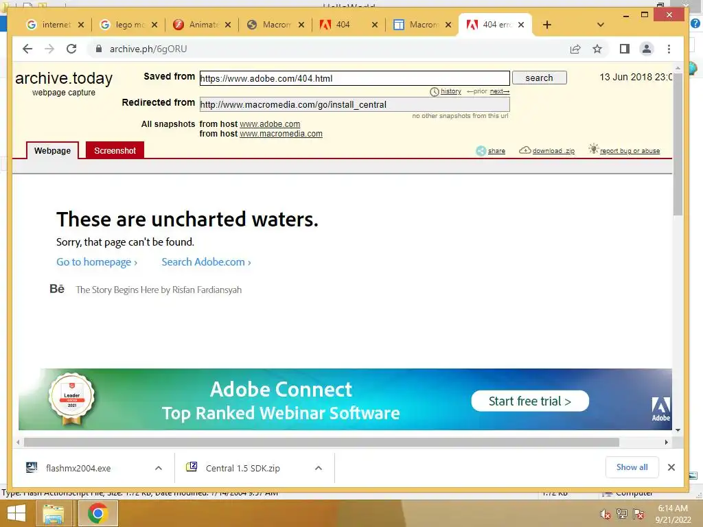The width and height of the screenshot is (703, 527).
Task: Click the vertical scrollbar thumb
Action: pyautogui.click(x=678, y=144)
